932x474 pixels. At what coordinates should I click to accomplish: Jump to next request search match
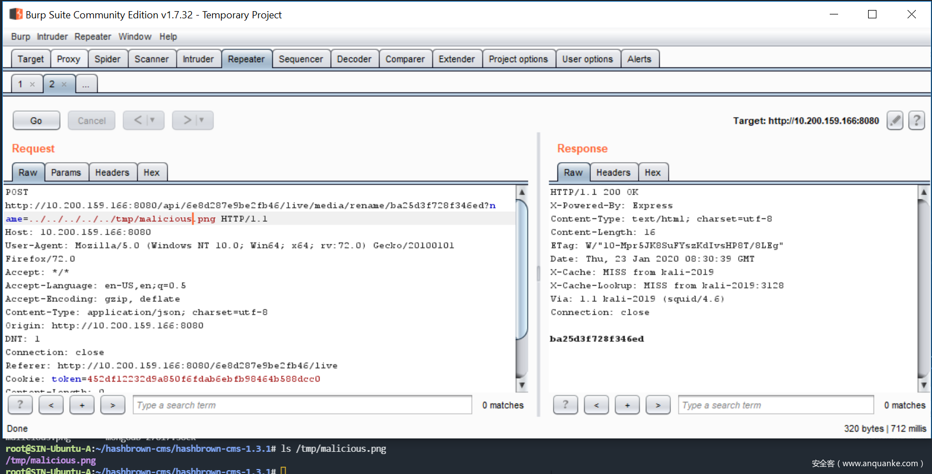tap(113, 405)
